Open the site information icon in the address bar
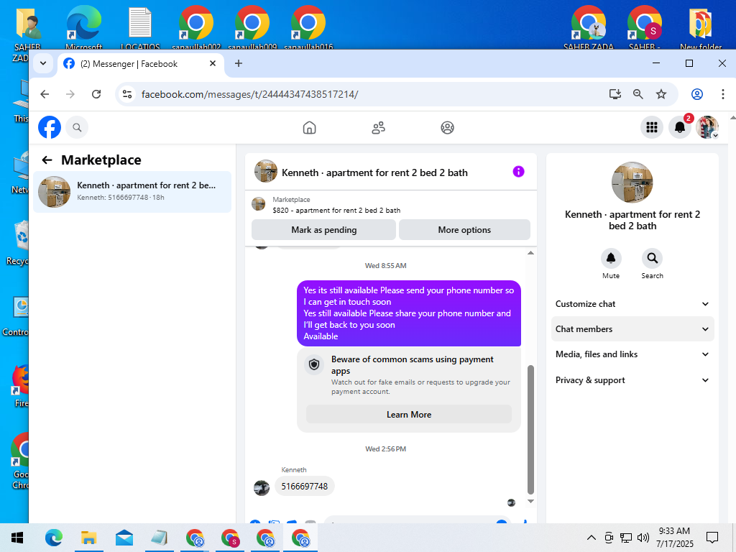Viewport: 736px width, 552px height. point(127,94)
